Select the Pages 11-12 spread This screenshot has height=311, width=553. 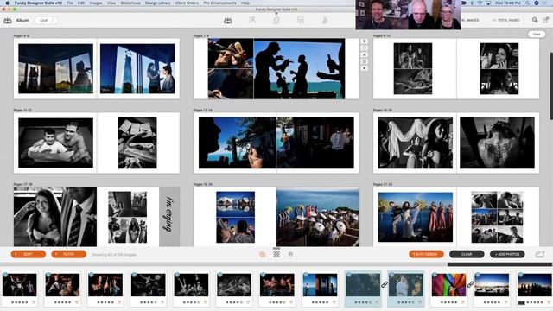pos(97,143)
